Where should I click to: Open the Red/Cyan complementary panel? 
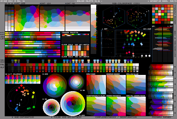click(96, 85)
